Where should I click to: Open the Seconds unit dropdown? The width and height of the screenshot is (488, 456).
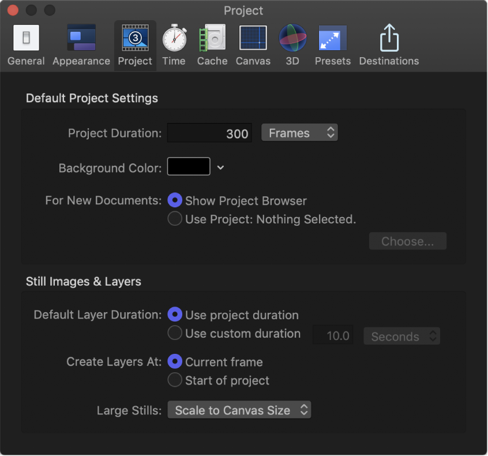click(x=401, y=336)
